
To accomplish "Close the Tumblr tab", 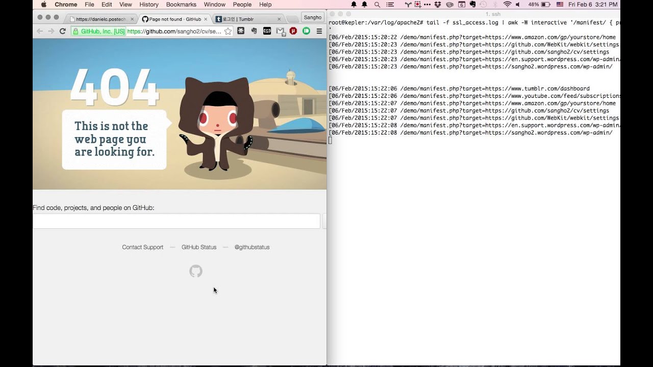I will (279, 19).
